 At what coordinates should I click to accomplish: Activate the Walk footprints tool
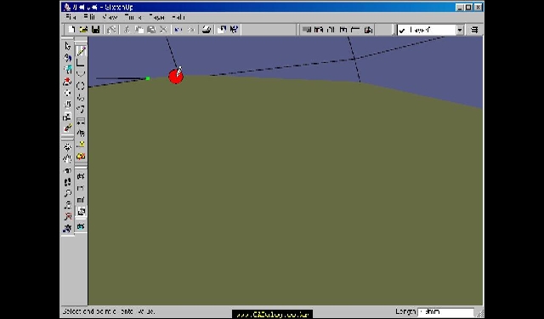pos(68,182)
